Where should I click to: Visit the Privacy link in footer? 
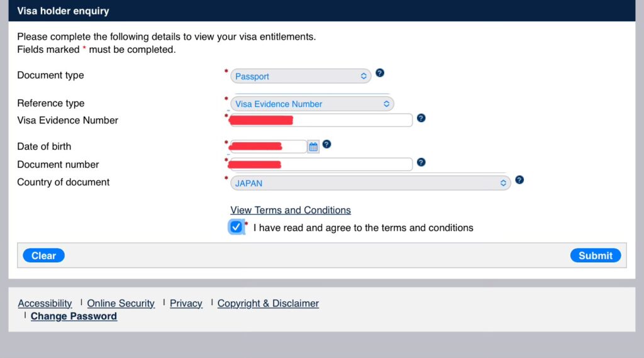coord(186,303)
